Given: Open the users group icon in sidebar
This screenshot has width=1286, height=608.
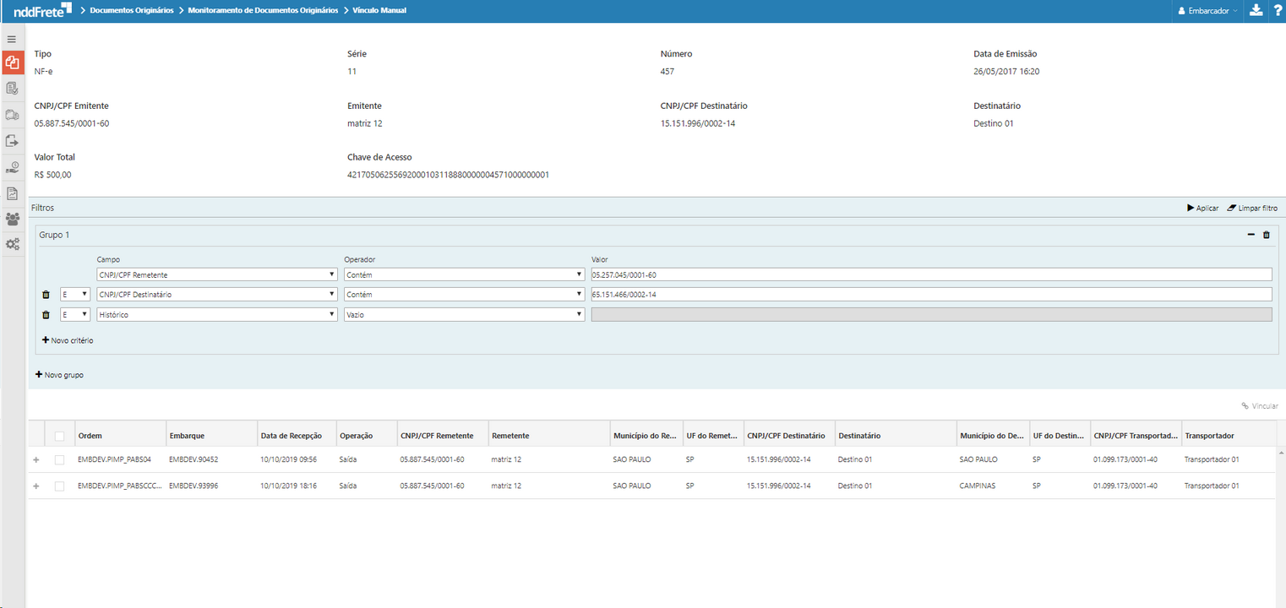Looking at the screenshot, I should (x=12, y=219).
